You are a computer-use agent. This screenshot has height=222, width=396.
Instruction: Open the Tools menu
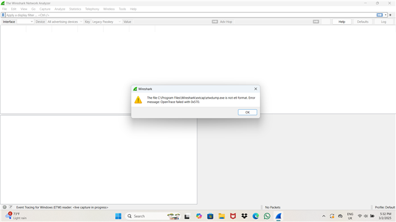[x=123, y=9]
